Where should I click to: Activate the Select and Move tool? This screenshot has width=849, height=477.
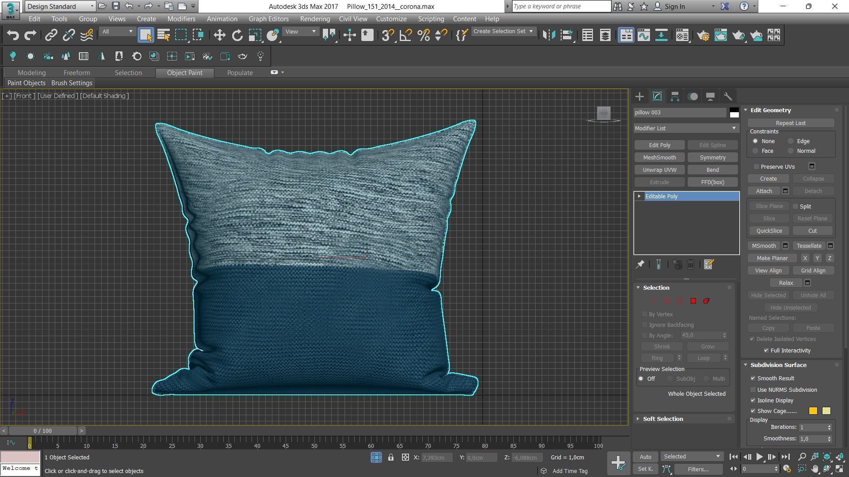tap(219, 35)
